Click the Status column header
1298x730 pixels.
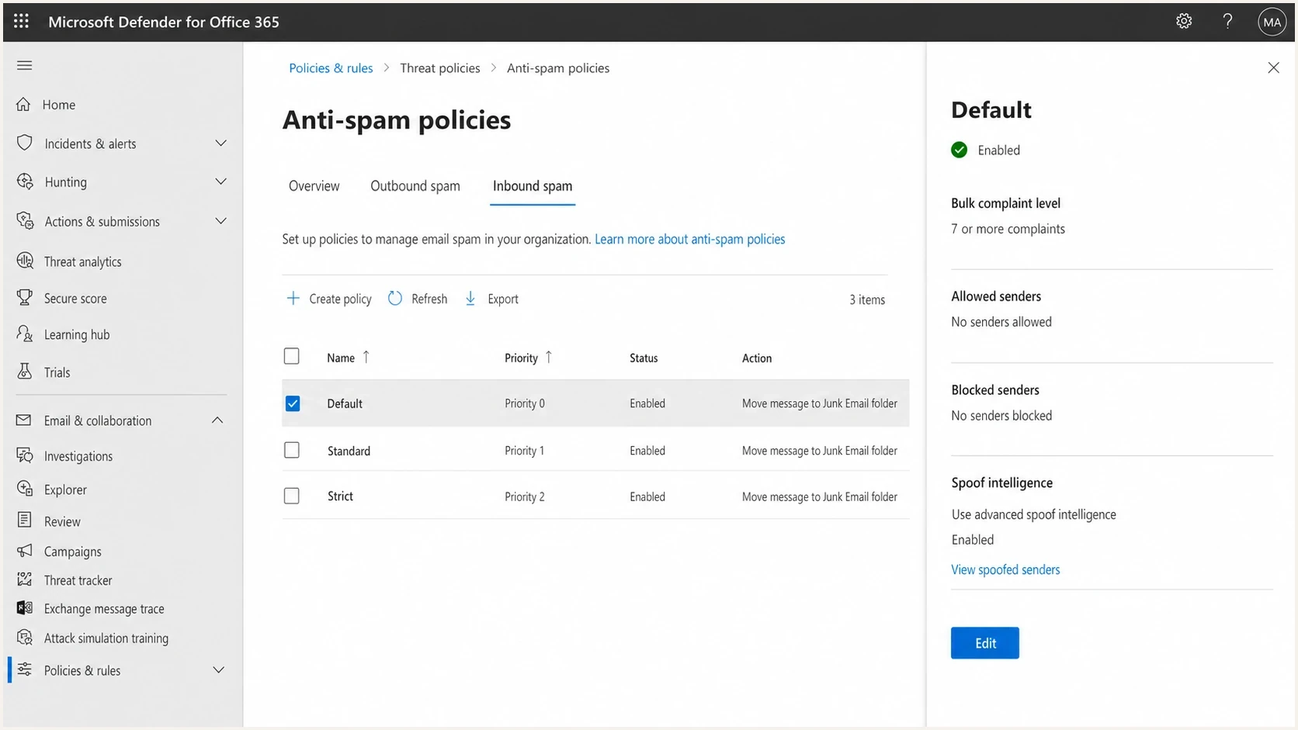pyautogui.click(x=644, y=358)
